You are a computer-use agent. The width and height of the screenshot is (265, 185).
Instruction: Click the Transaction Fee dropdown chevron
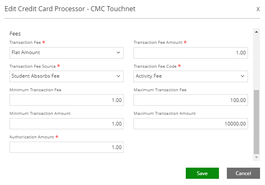[118, 52]
